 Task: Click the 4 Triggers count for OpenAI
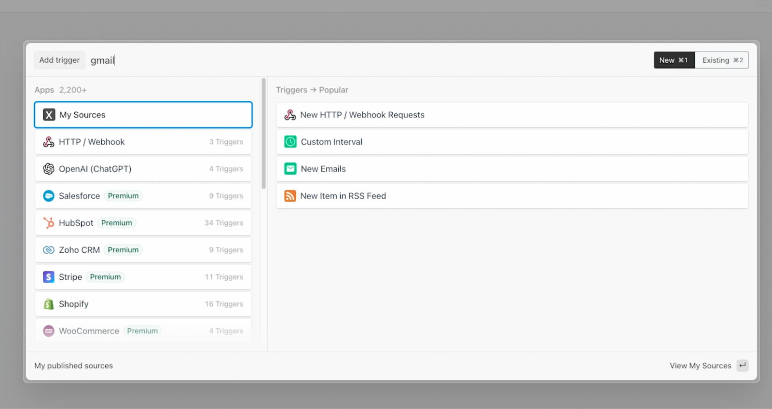tap(226, 169)
